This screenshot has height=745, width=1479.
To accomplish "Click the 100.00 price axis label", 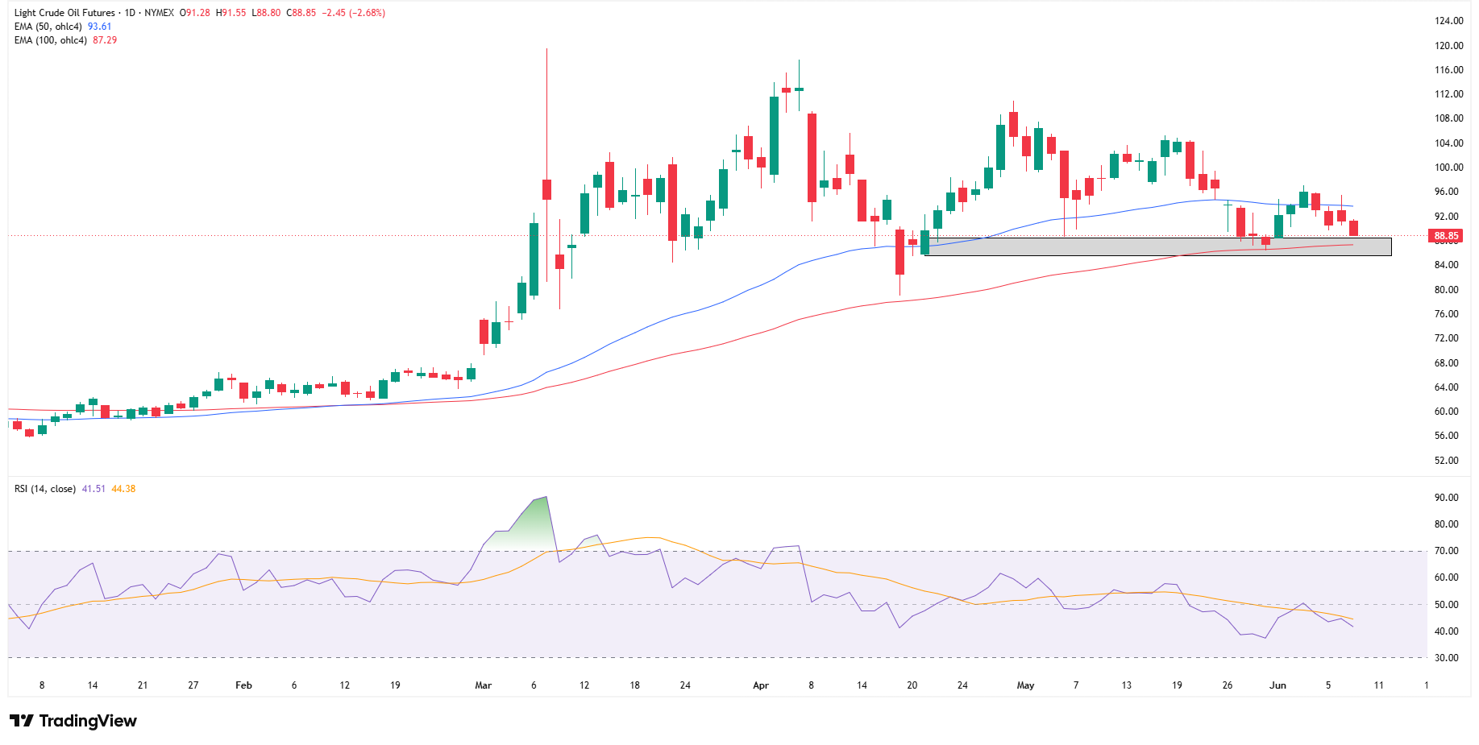I will [x=1448, y=168].
